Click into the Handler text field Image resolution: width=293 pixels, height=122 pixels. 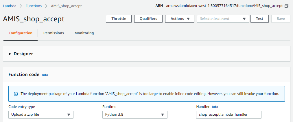pos(228,115)
